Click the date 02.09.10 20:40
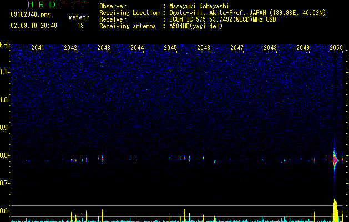Screen dimensions: 349x222 (34, 26)
